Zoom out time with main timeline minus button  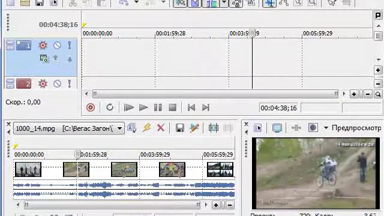click(368, 94)
